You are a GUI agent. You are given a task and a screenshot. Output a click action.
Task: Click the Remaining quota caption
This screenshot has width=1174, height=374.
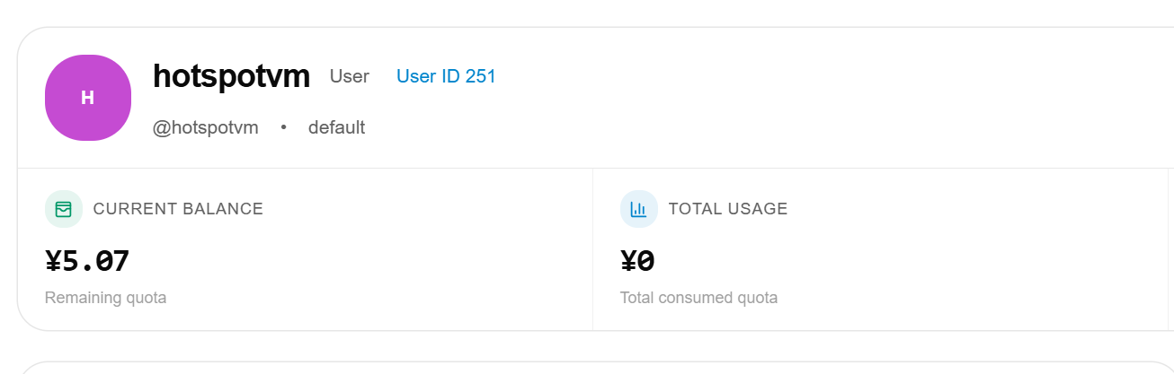pyautogui.click(x=105, y=298)
